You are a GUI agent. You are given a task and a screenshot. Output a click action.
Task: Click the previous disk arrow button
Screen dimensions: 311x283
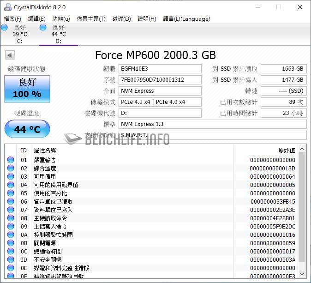pos(10,55)
